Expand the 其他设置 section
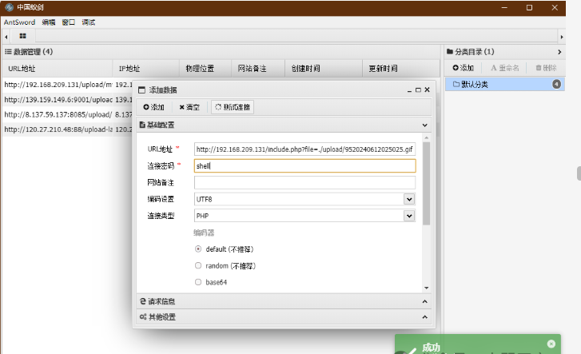The image size is (581, 354). 424,317
